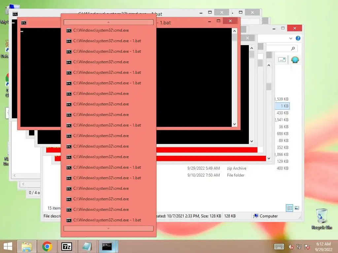Open the Start button on the taskbar
The image size is (338, 253).
(x=8, y=246)
